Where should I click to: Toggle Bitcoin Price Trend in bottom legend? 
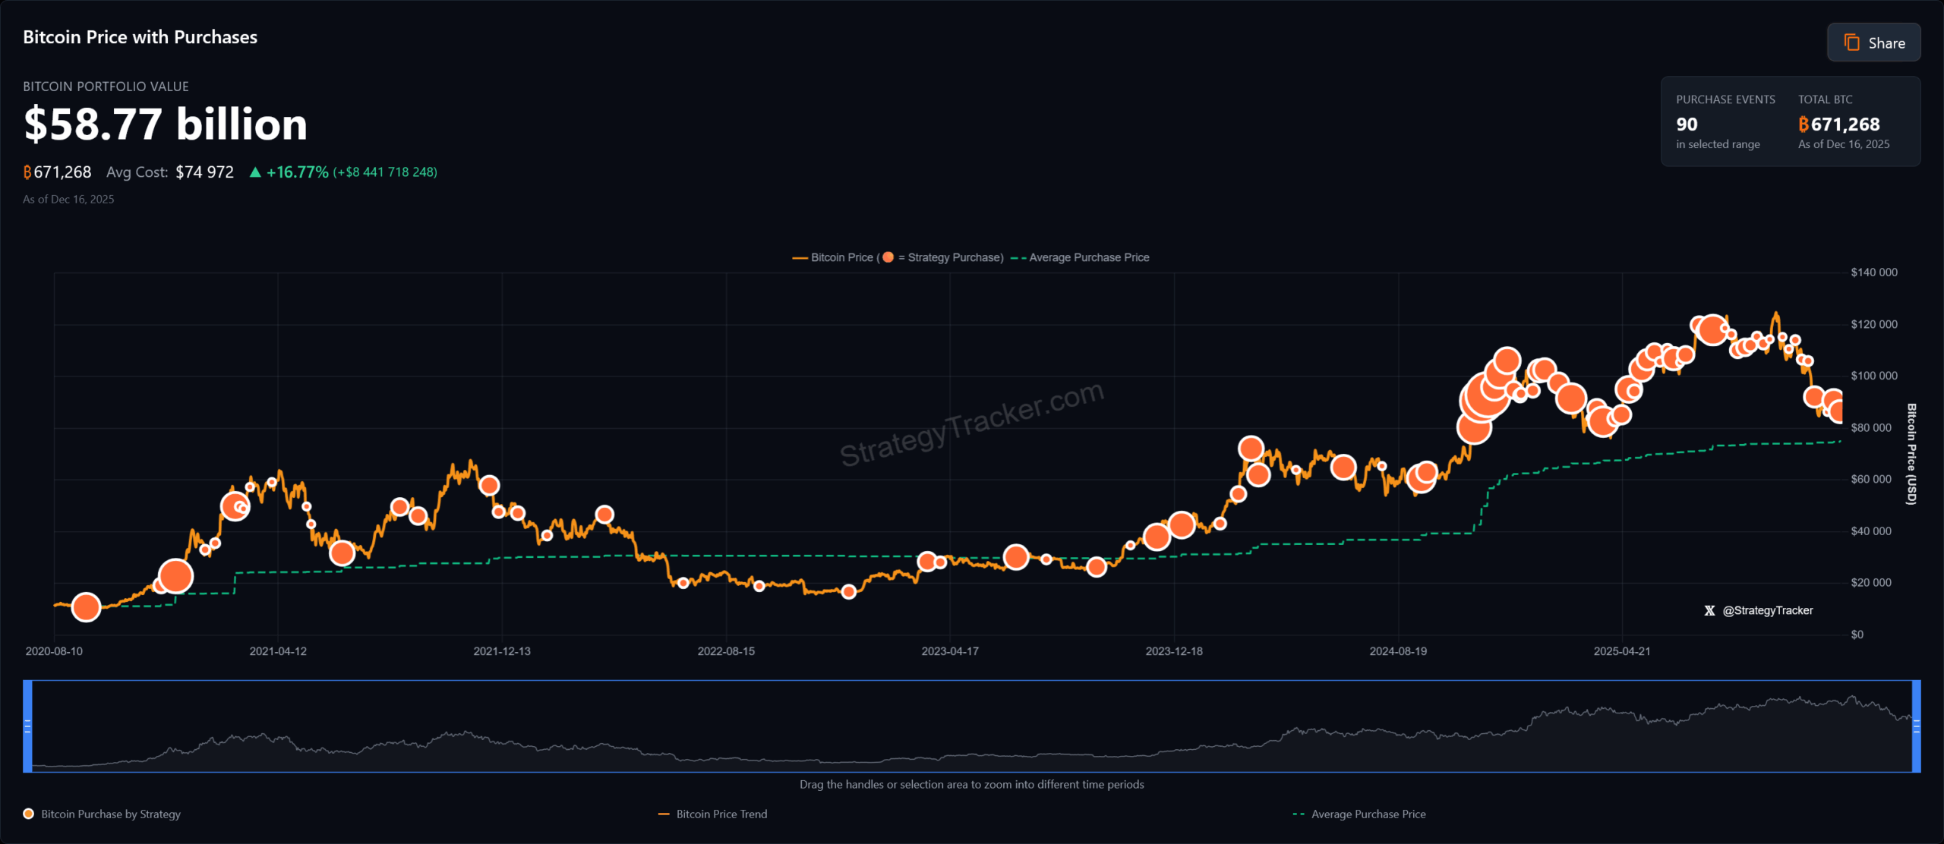click(721, 814)
